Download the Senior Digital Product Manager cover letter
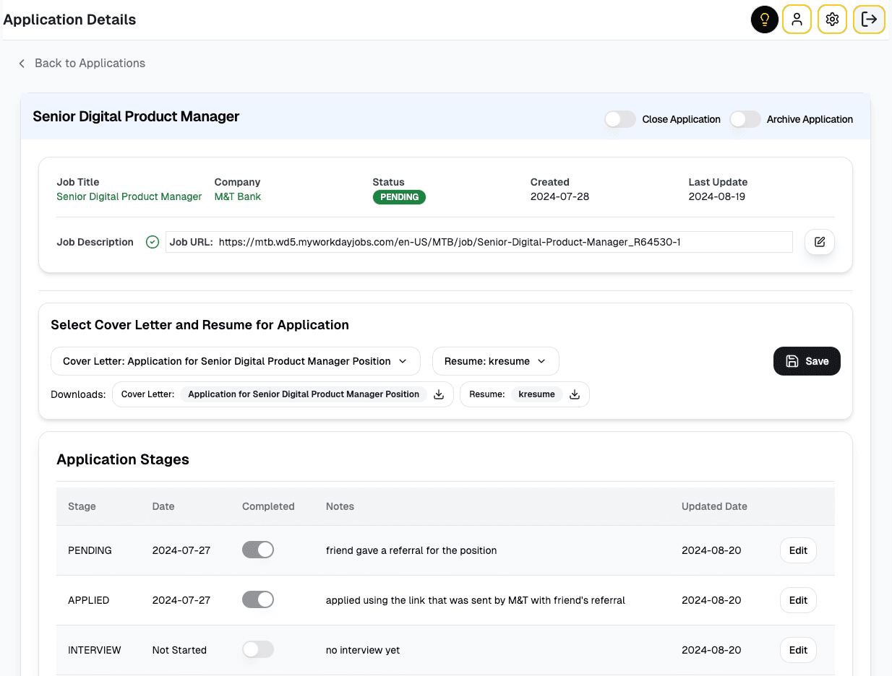 [x=439, y=394]
